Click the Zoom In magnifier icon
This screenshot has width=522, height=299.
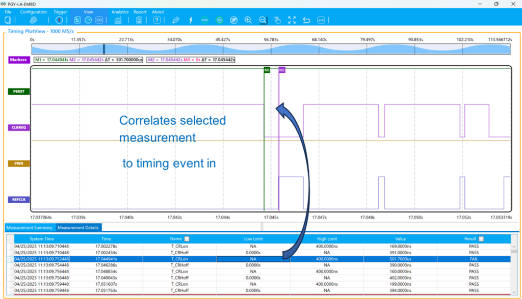tap(248, 20)
